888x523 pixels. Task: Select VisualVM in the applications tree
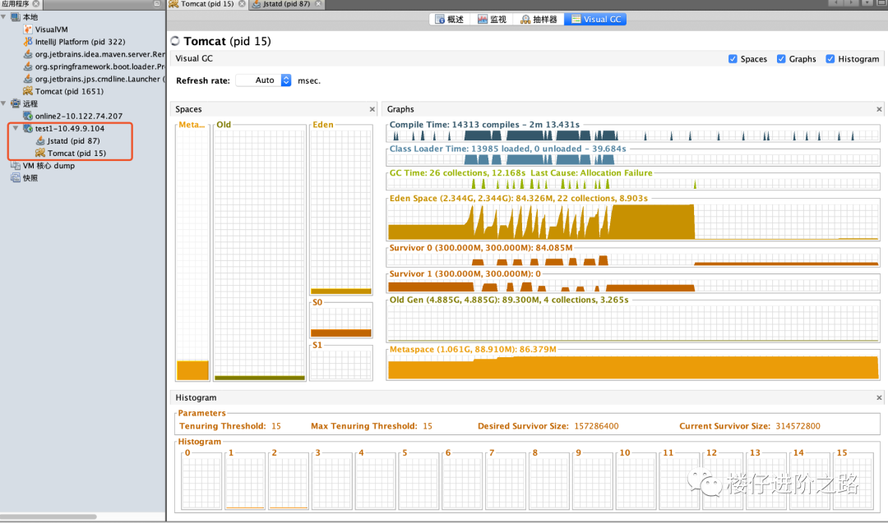coord(52,30)
